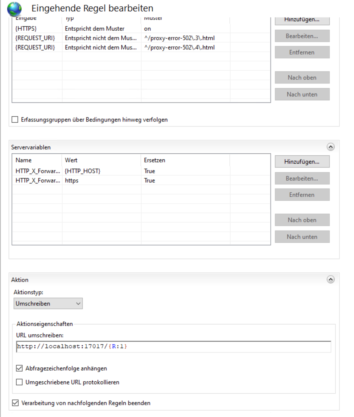The width and height of the screenshot is (354, 417).
Task: Click Bearbeiten next to the conditions list
Action: [302, 36]
